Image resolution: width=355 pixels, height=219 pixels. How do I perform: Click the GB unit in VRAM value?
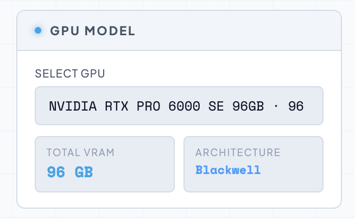[x=84, y=172]
